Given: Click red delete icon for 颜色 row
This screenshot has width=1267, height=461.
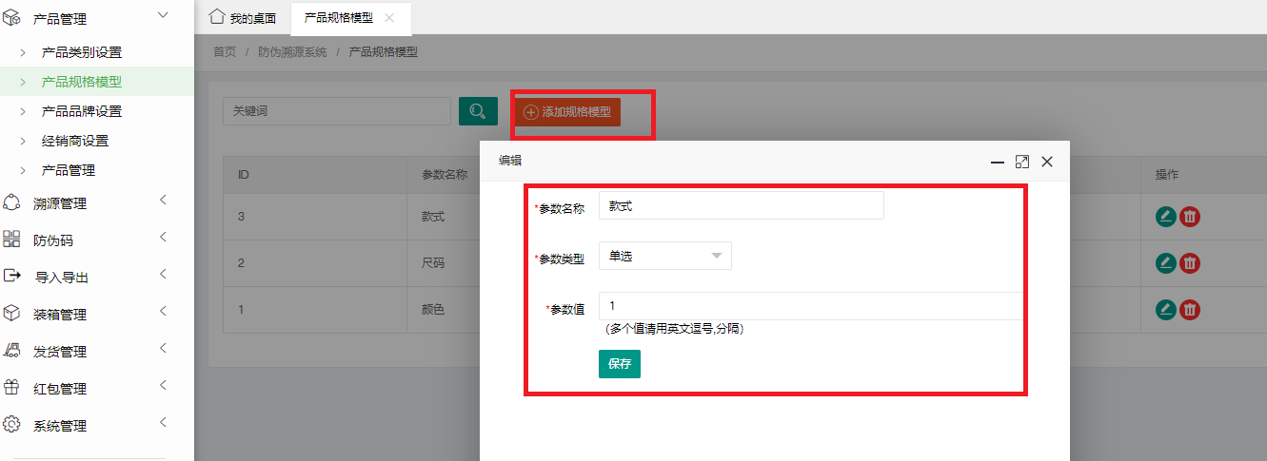Looking at the screenshot, I should click(x=1190, y=310).
